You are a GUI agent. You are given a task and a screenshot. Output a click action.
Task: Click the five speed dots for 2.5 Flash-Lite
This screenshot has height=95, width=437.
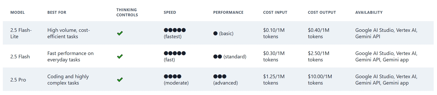175,30
